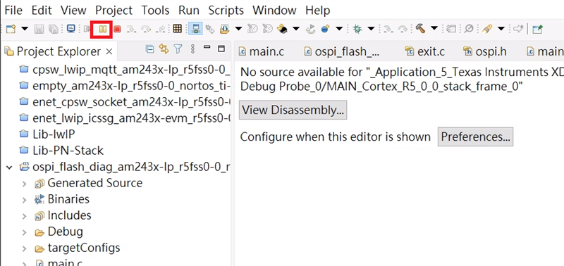Expand the Binaries node
564x266 pixels.
[x=24, y=200]
